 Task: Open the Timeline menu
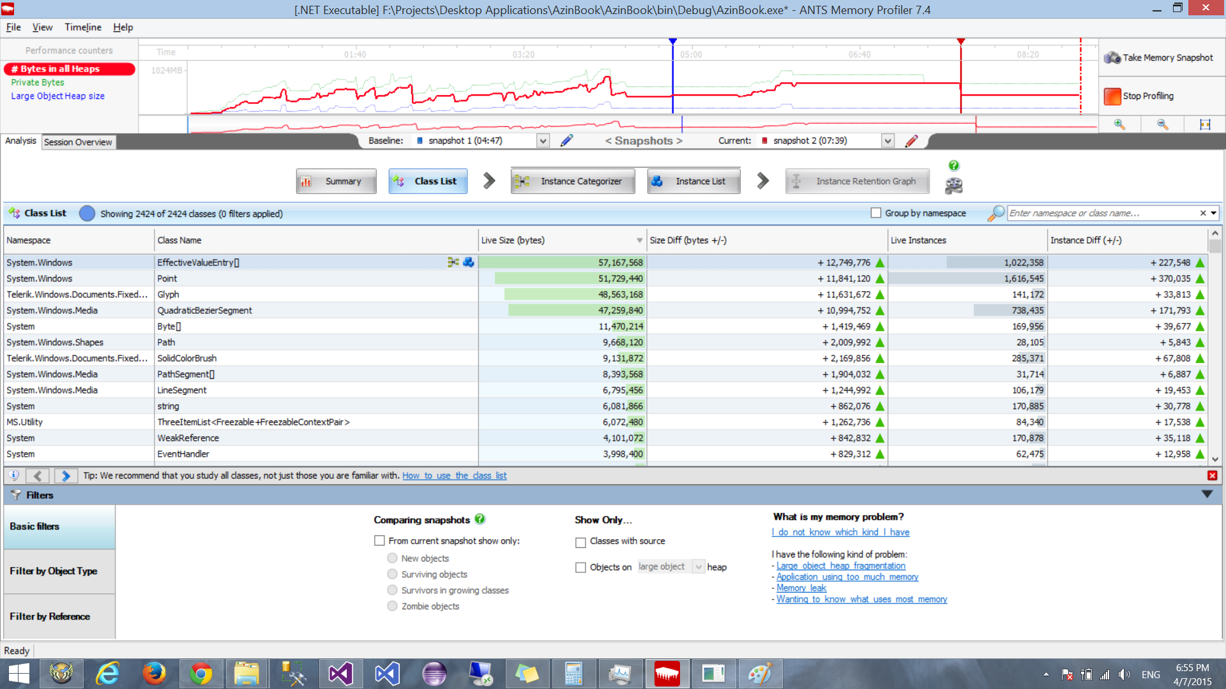click(x=83, y=27)
